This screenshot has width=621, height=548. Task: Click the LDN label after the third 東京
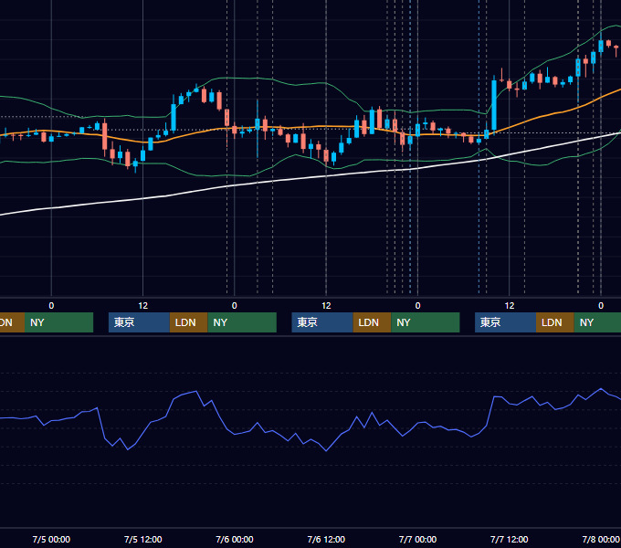coord(552,322)
